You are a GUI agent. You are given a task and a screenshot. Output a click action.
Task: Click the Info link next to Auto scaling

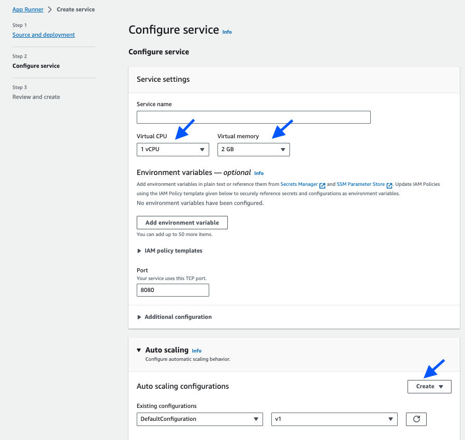point(196,351)
